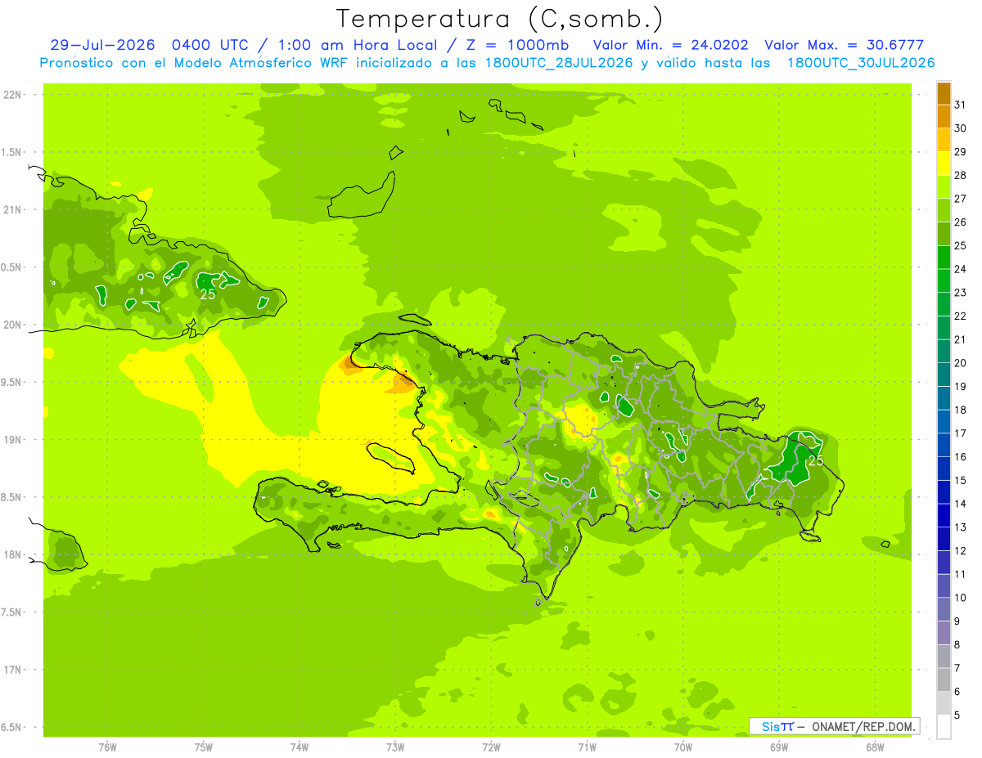The image size is (982, 758).
Task: Click the '0400 UTC' time in header
Action: pos(210,45)
